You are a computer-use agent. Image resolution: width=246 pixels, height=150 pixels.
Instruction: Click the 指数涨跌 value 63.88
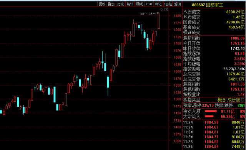(240, 54)
